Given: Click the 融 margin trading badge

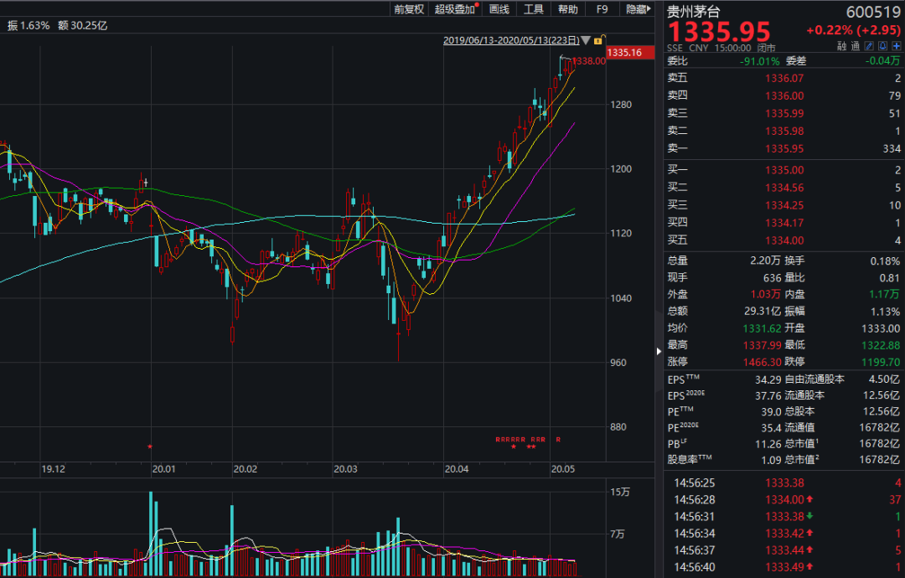Looking at the screenshot, I should click(842, 46).
